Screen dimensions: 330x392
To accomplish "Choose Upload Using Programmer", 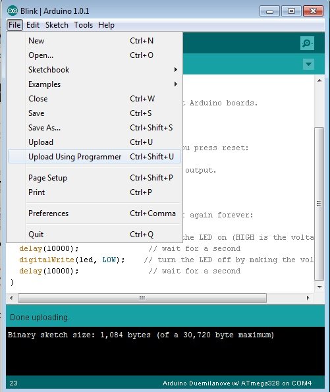I will 94,157.
